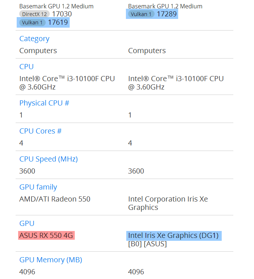Select the Intel Iris Xe Graphics (DG1) text
This screenshot has height=279, width=254.
173,236
